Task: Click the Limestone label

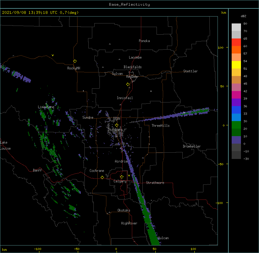Action: 46,107
